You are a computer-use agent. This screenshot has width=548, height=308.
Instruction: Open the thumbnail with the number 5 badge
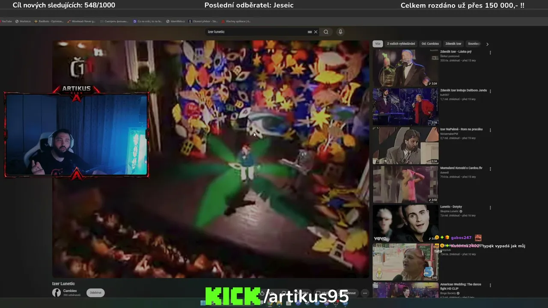point(405,262)
